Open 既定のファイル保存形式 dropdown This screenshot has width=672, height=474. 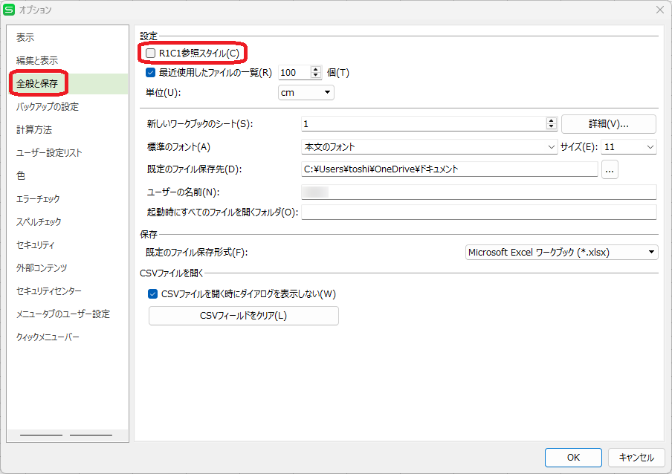pos(562,252)
